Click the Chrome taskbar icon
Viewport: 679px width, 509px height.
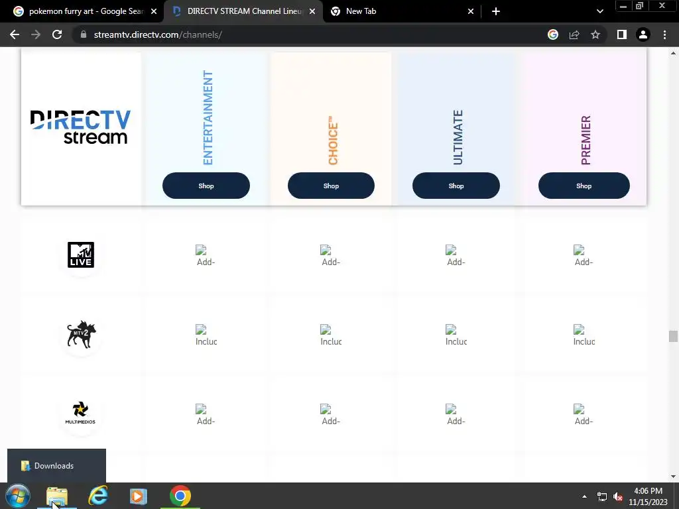point(180,496)
